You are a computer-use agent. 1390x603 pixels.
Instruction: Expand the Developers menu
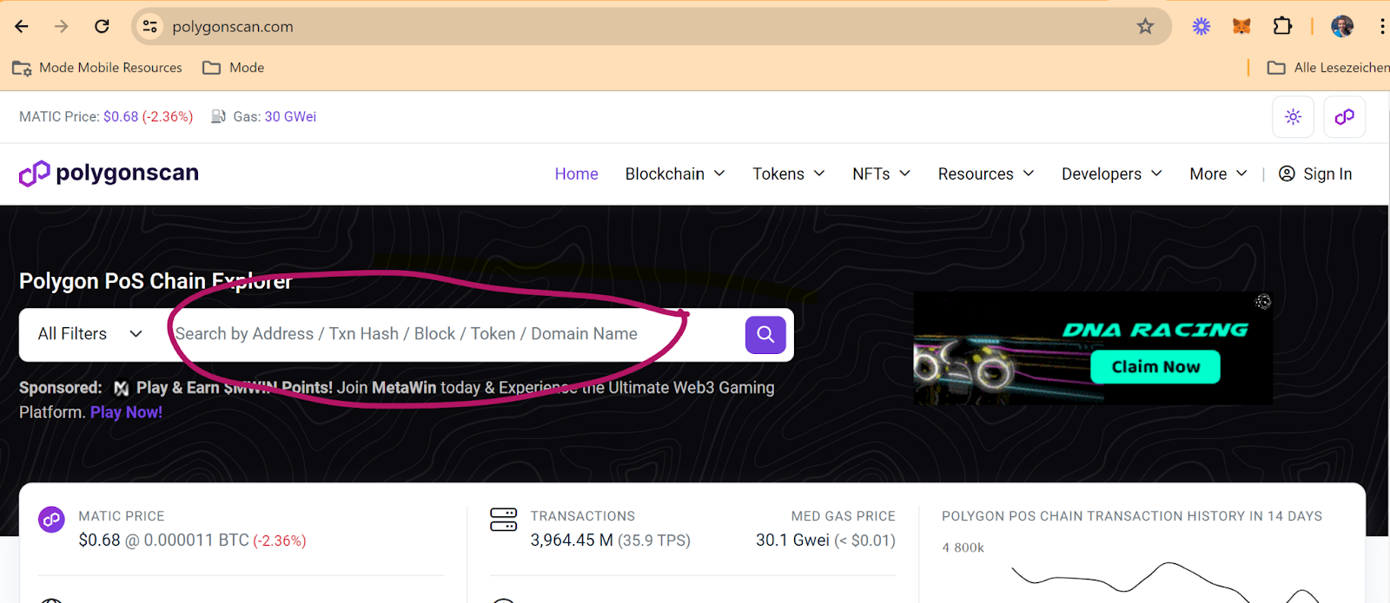[x=1112, y=174]
